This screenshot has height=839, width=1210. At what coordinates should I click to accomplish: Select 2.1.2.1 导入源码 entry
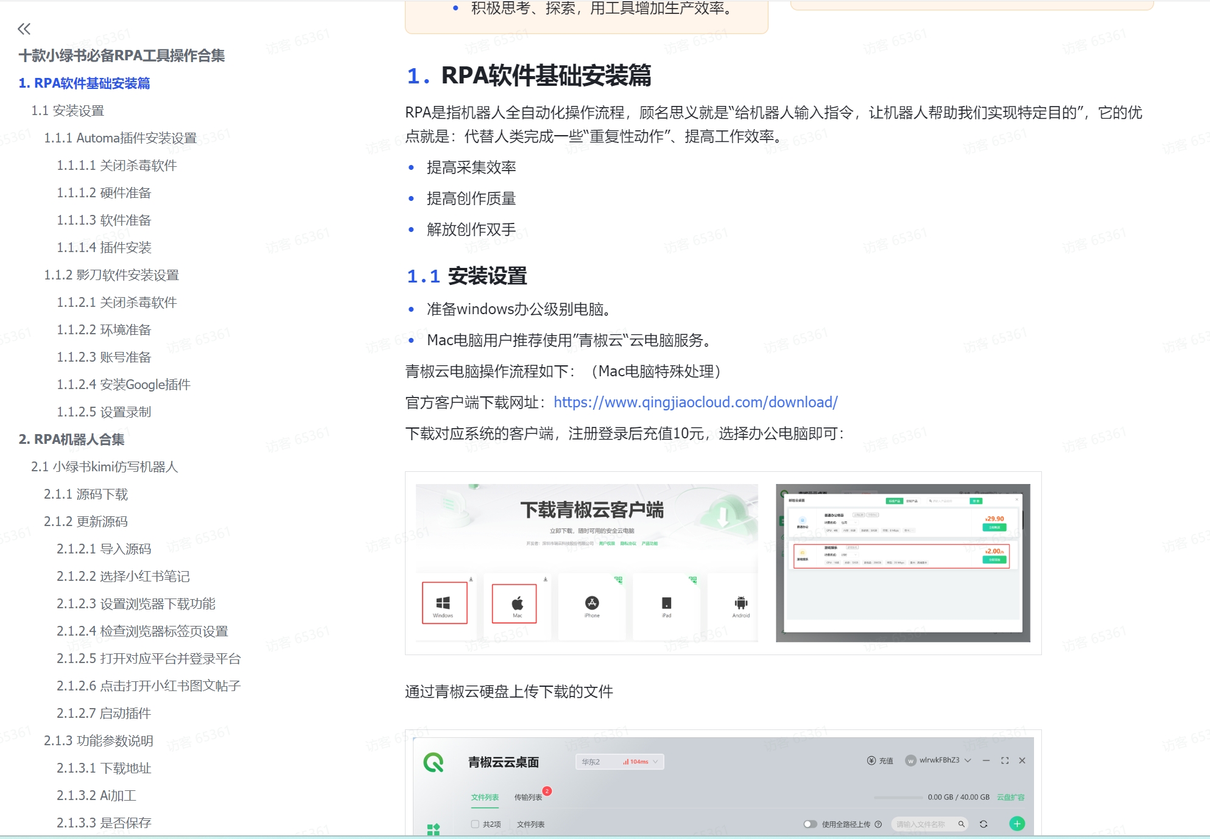coord(104,549)
